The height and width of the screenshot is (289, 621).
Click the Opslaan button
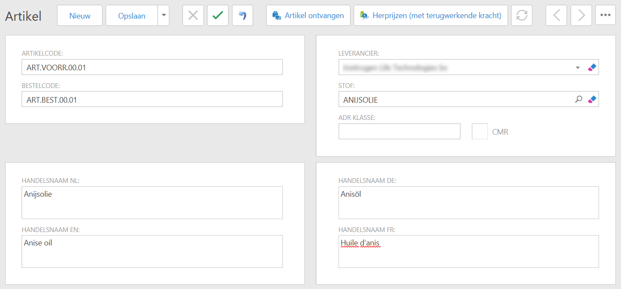132,16
